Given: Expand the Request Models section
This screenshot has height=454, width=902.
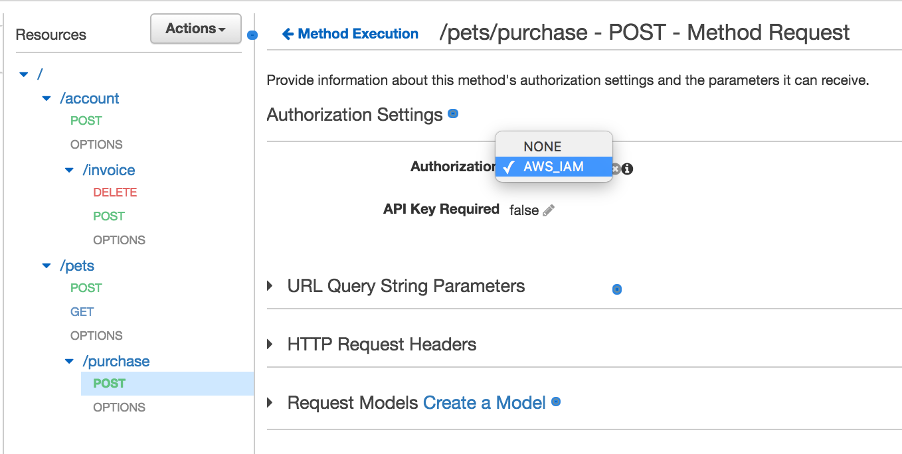Looking at the screenshot, I should [270, 403].
